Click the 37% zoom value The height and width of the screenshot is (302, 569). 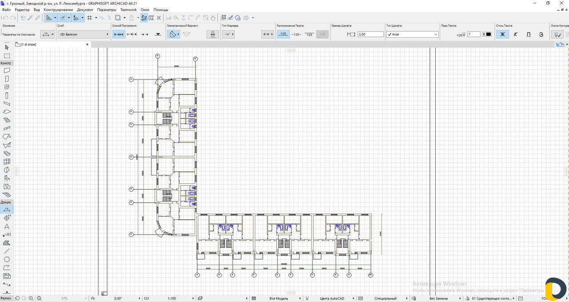(64, 298)
